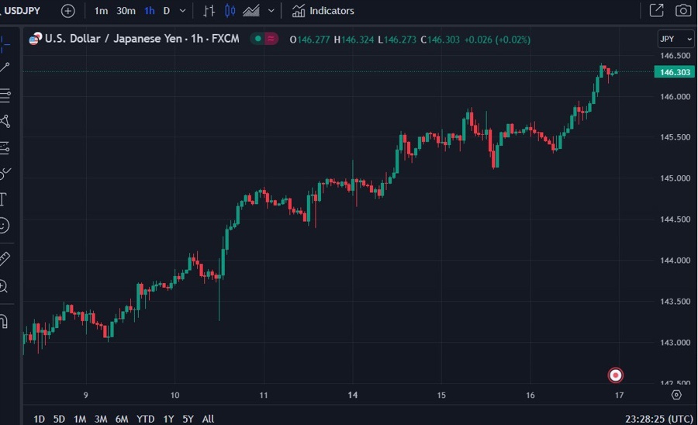The height and width of the screenshot is (425, 698).
Task: Open the Indicators panel
Action: point(323,11)
